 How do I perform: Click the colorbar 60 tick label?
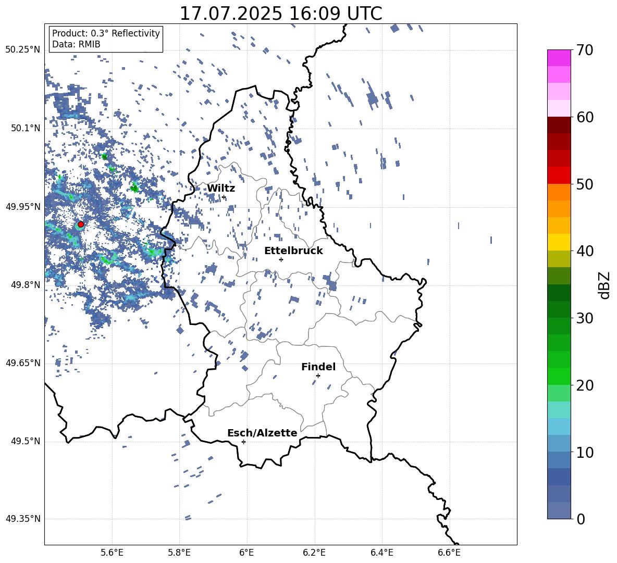(x=585, y=117)
